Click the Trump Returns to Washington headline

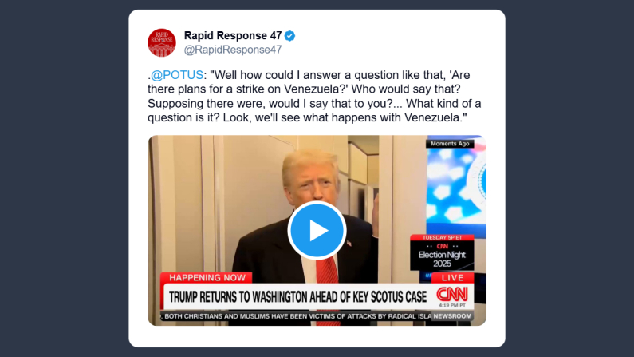[x=297, y=296]
